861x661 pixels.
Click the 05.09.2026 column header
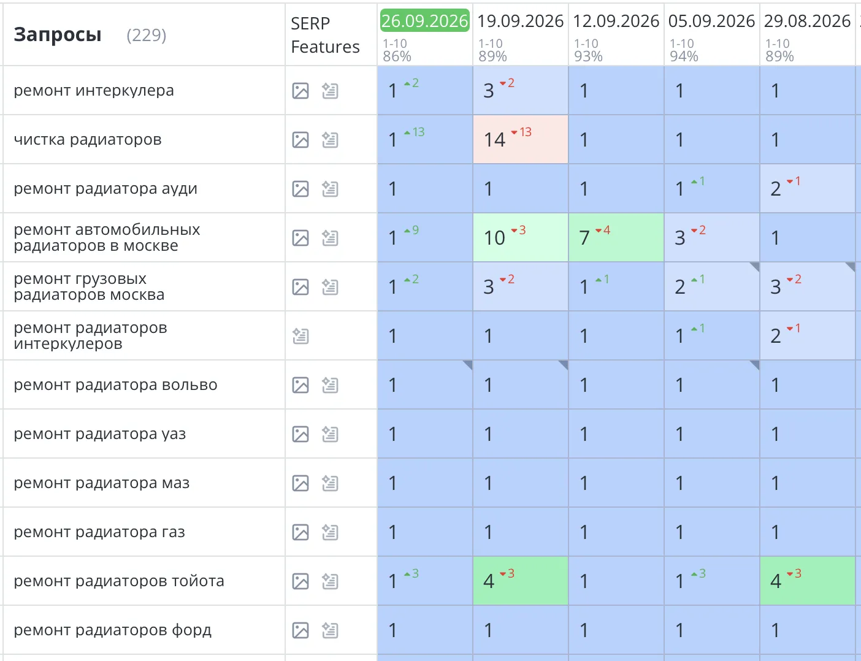(x=711, y=21)
